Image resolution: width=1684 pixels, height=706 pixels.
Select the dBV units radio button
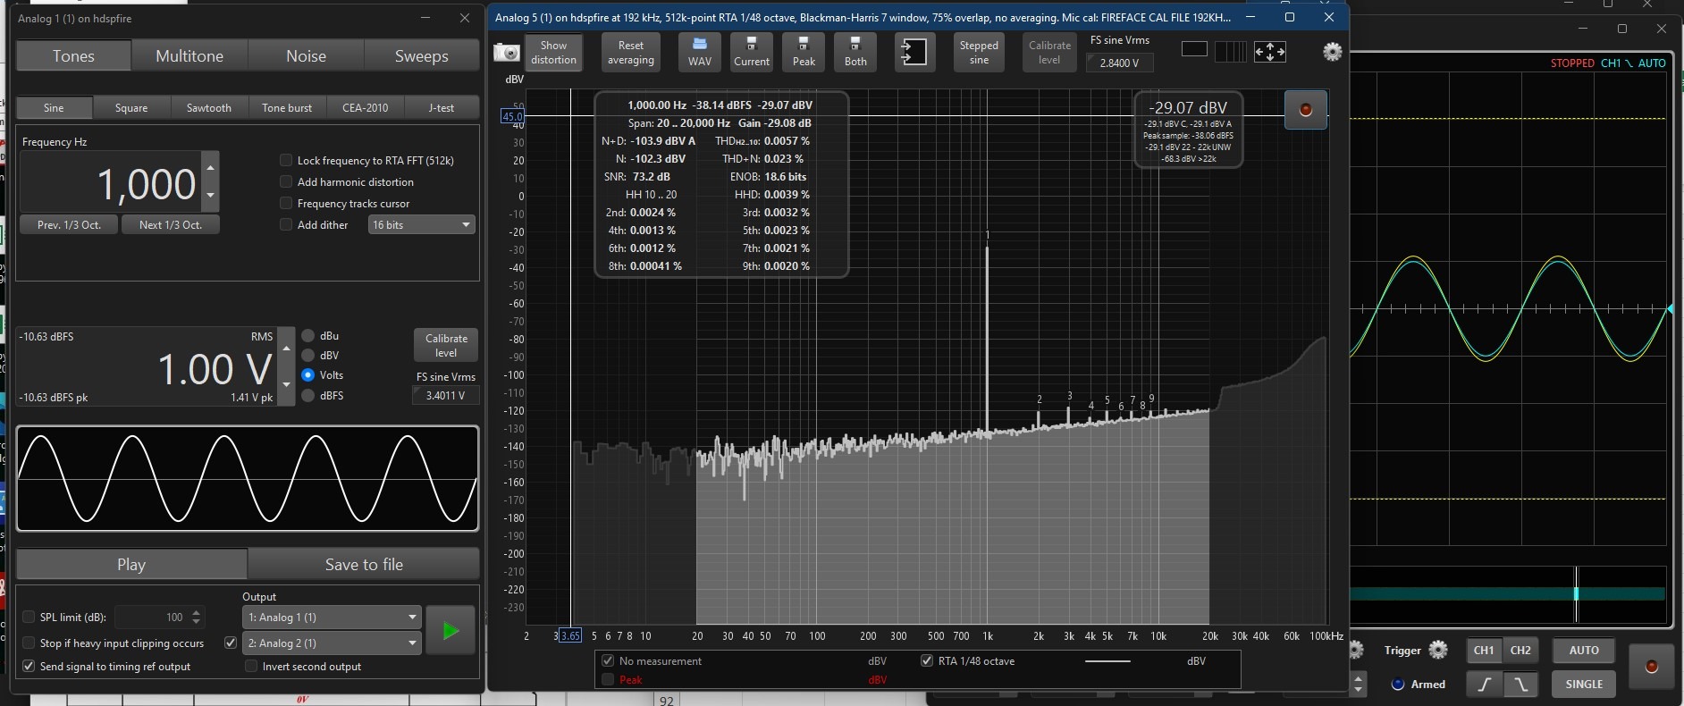pos(308,356)
